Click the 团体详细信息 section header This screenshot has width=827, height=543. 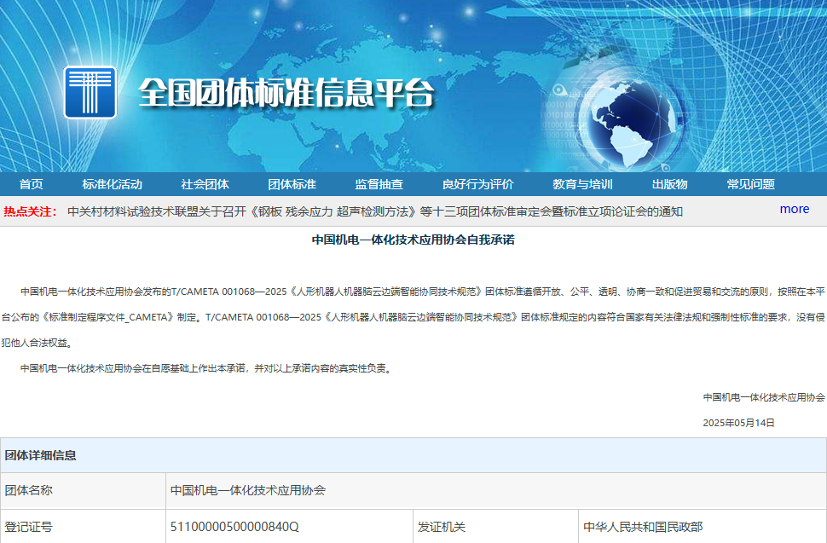pos(413,455)
